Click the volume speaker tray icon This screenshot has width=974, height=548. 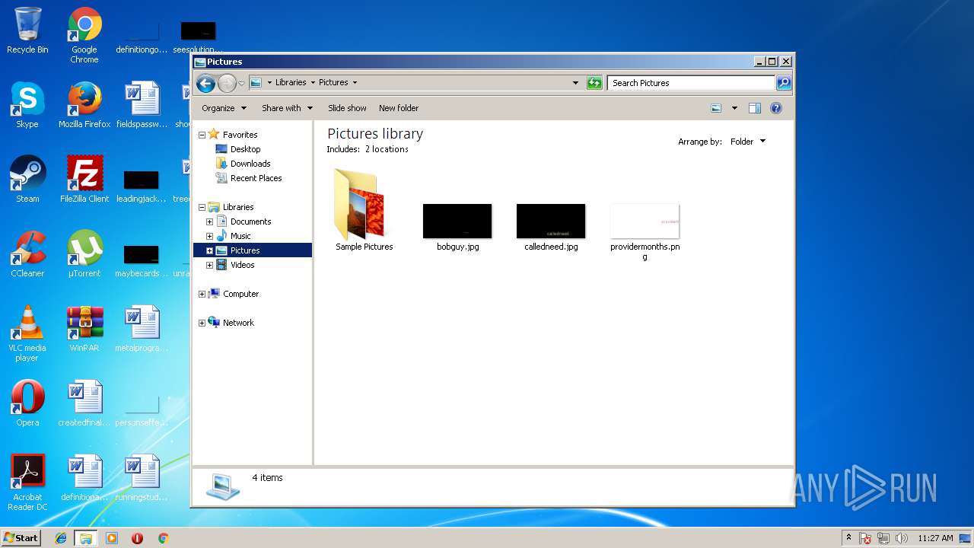(902, 538)
